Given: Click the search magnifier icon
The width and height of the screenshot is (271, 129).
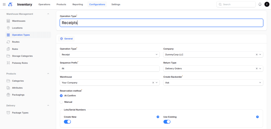Looking at the screenshot, I should (220, 4).
